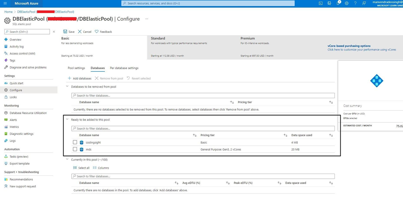Collapse the left menu with the double chevron
The width and height of the screenshot is (403, 201).
click(x=54, y=32)
